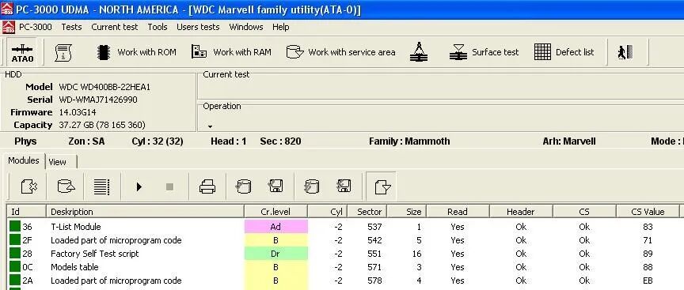Click the module refresh page icon

tap(28, 186)
